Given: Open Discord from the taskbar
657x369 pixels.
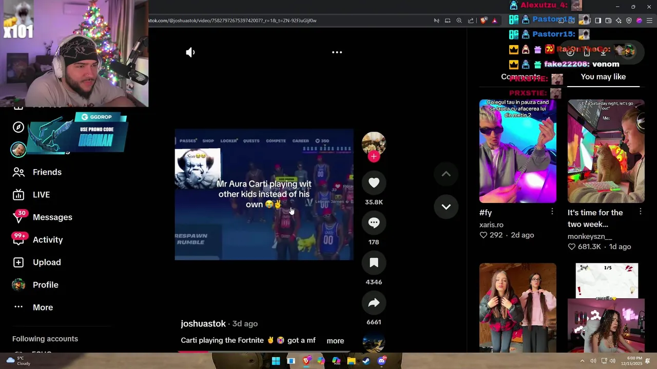Looking at the screenshot, I should 381,361.
